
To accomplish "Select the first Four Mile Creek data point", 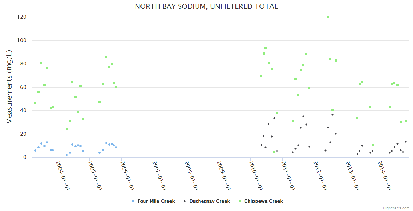I will click(35, 151).
